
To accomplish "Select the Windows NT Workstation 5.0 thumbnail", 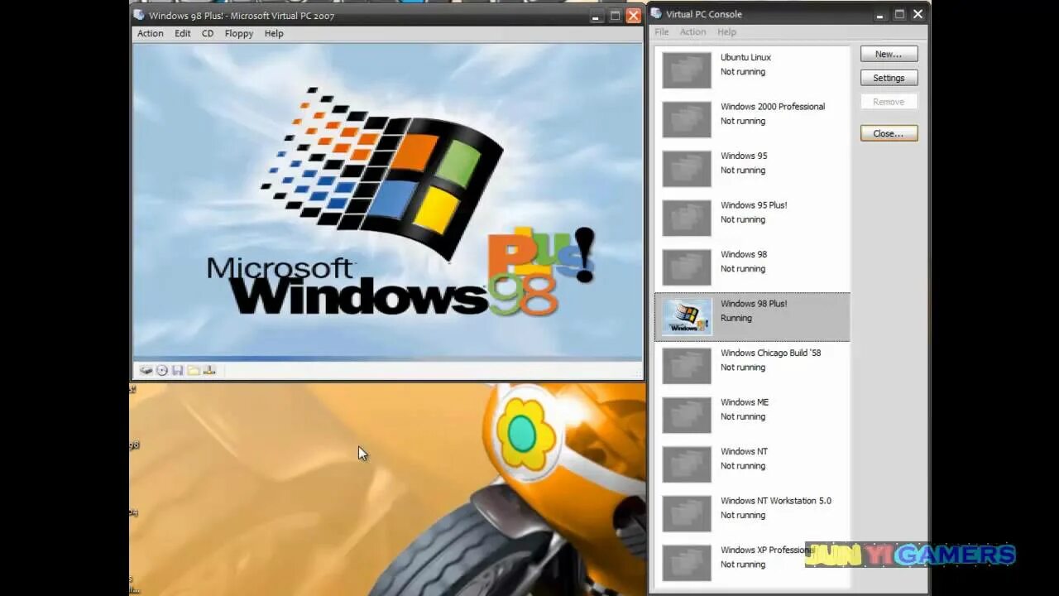I will point(687,513).
